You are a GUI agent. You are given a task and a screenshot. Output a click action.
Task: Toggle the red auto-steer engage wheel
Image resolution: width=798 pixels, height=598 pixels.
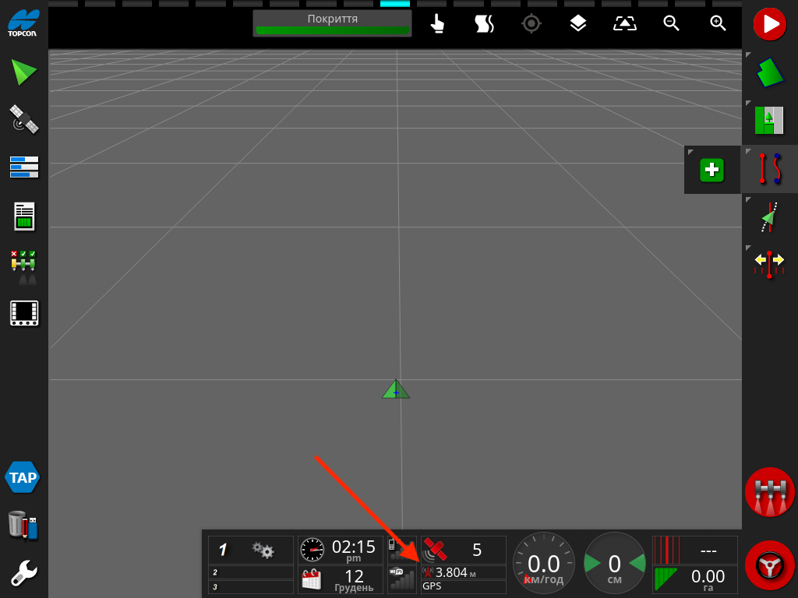[x=769, y=565]
